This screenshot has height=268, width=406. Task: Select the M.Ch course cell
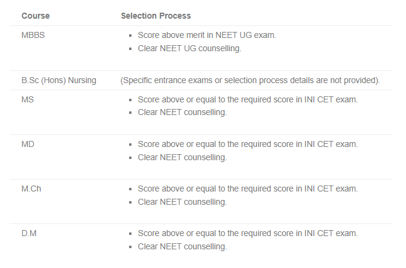pyautogui.click(x=31, y=189)
